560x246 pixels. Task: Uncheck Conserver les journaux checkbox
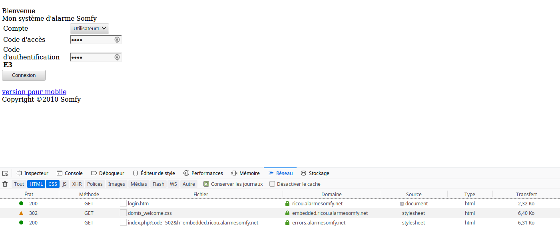[x=206, y=184]
